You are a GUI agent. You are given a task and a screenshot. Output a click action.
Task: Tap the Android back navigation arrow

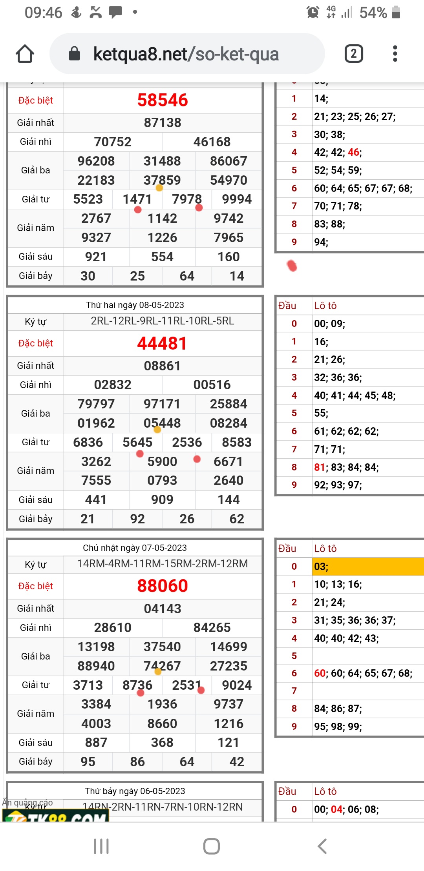tap(322, 846)
